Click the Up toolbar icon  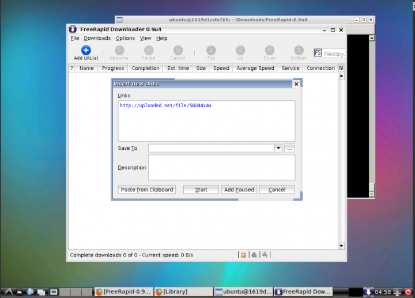240,50
